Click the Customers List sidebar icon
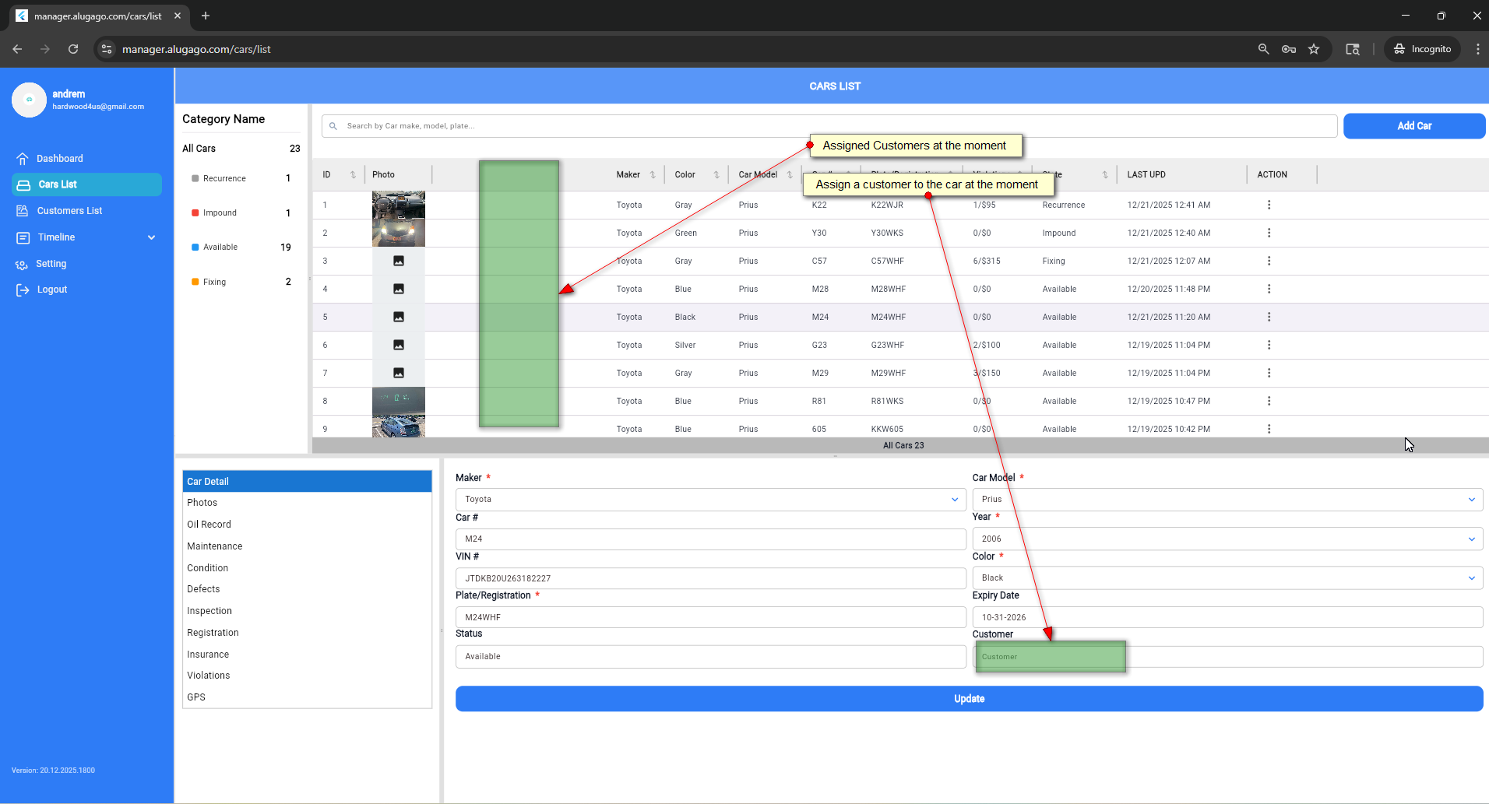Viewport: 1489px width, 804px height. pyautogui.click(x=22, y=211)
